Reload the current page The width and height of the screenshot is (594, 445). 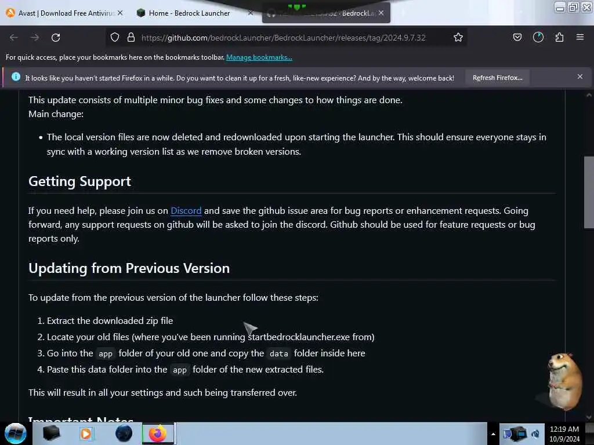tap(56, 38)
